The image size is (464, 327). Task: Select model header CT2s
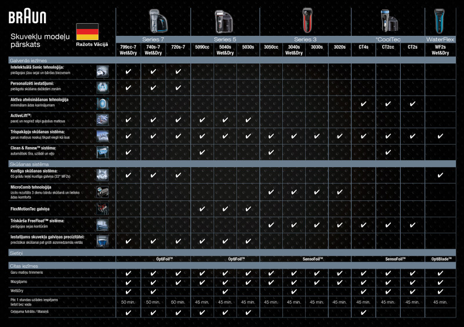(412, 47)
